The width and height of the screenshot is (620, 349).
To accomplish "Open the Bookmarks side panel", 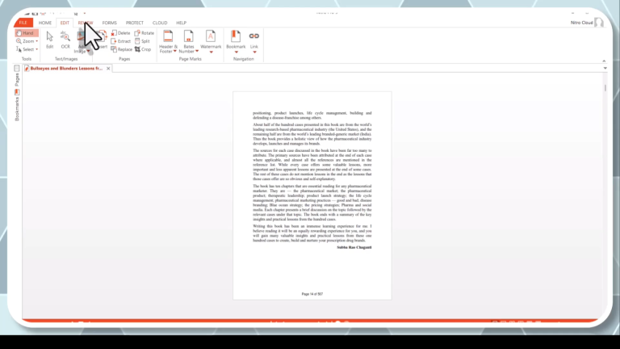I will pyautogui.click(x=17, y=105).
